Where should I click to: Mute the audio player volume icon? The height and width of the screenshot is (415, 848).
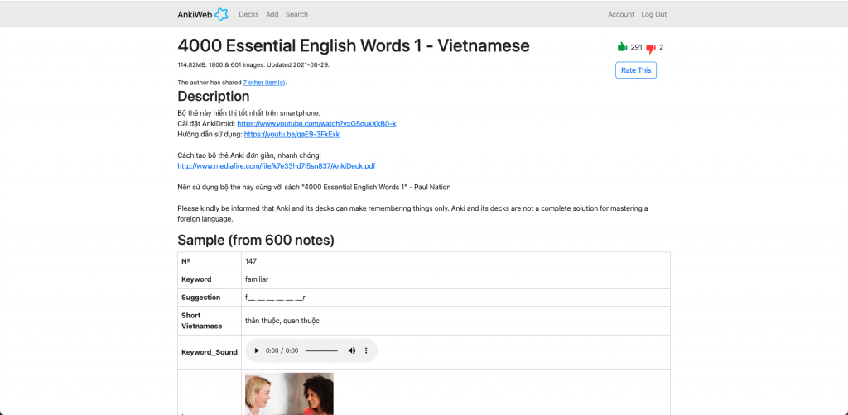352,351
